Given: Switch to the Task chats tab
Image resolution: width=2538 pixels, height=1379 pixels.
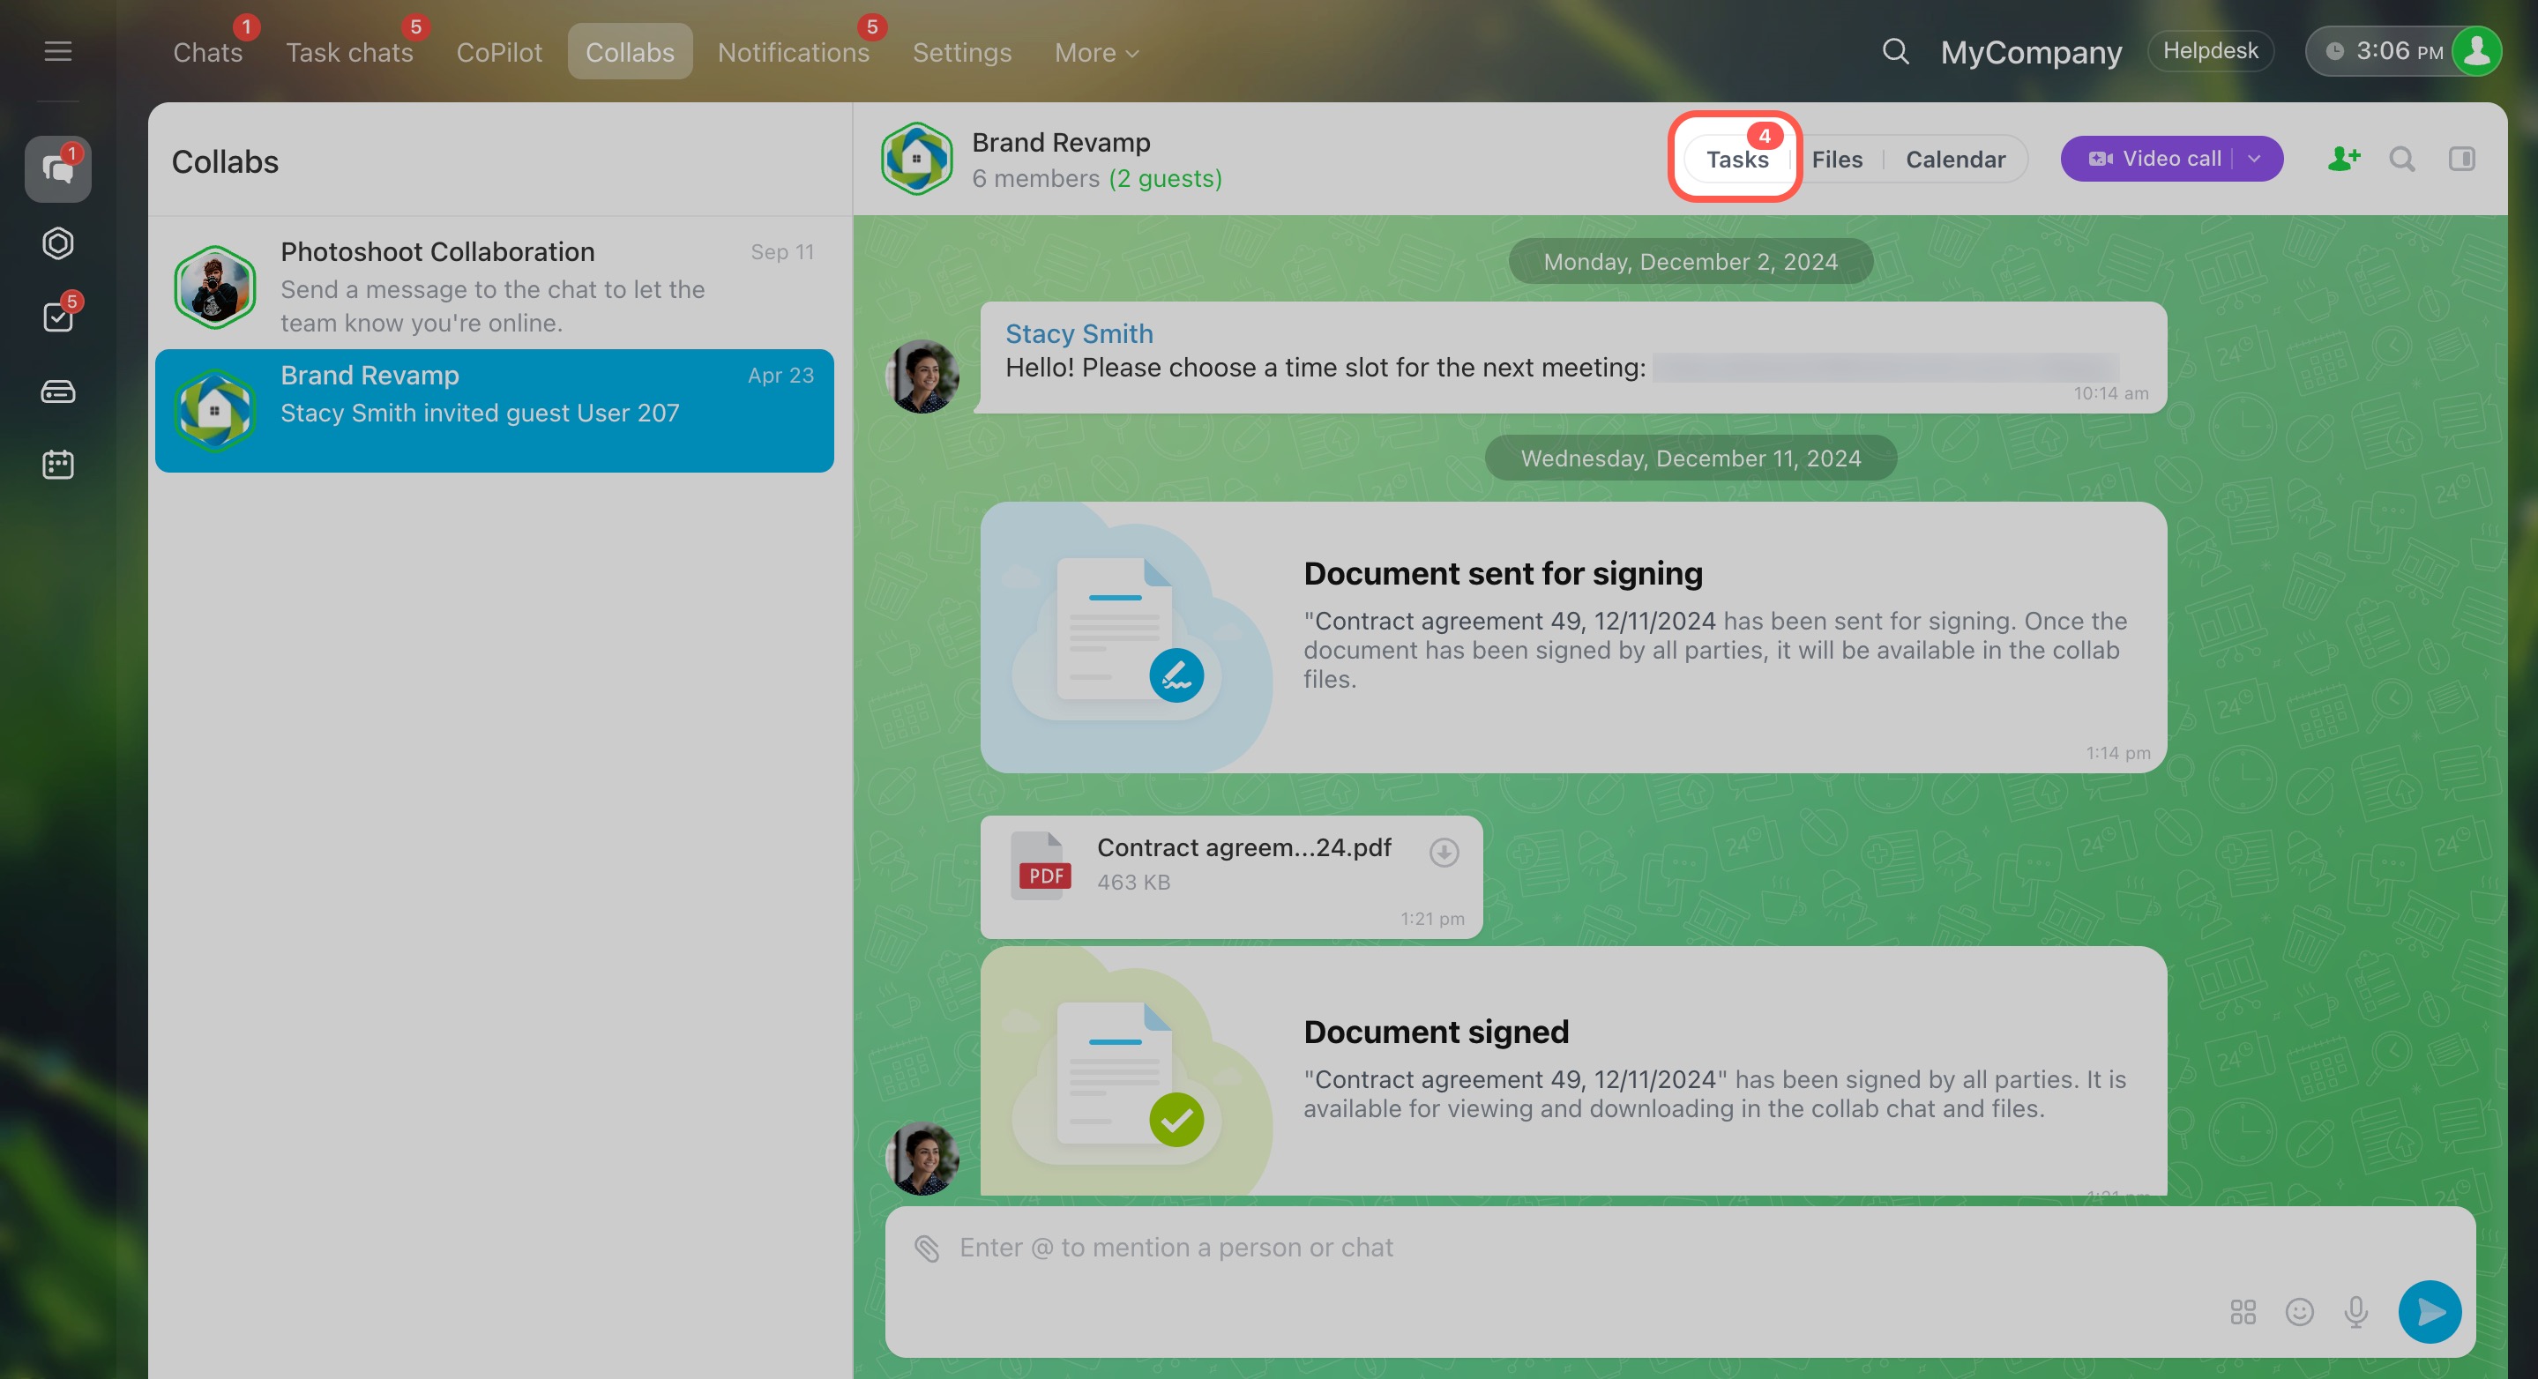Looking at the screenshot, I should 349,52.
